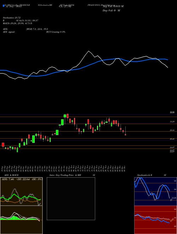The height and width of the screenshot is (234, 177).
Task: Click the 'MACD: 29.28, 29.99, -0.71 D' line
Action: click(x=17, y=23)
